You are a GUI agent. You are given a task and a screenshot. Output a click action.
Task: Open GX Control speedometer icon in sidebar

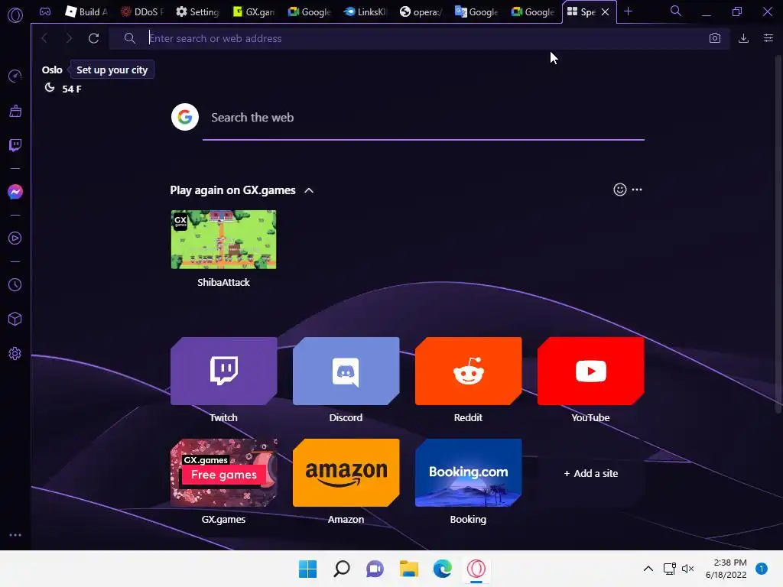[15, 76]
